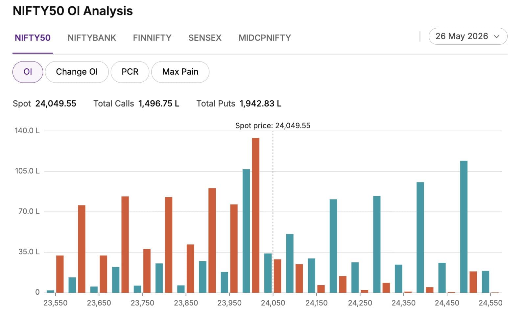The width and height of the screenshot is (526, 318).
Task: Open the Max Pain view
Action: (180, 72)
